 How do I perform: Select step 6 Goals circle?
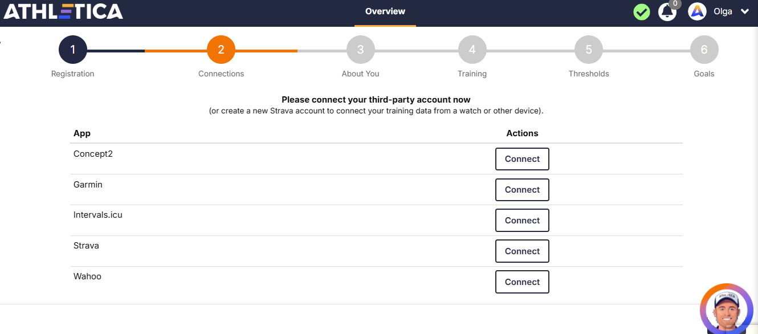pyautogui.click(x=704, y=50)
